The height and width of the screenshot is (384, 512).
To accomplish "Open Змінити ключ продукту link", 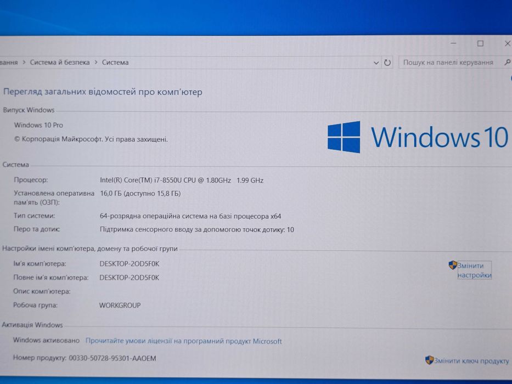I will 471,361.
